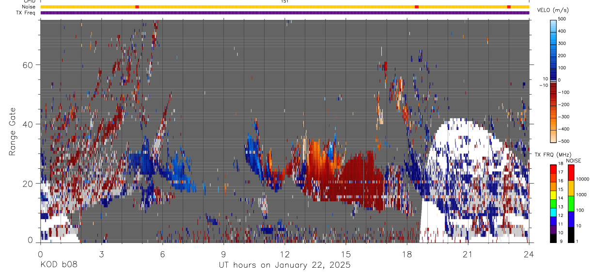Click the "KOD b08" radar beam label
This screenshot has width=595, height=275.
tap(59, 265)
